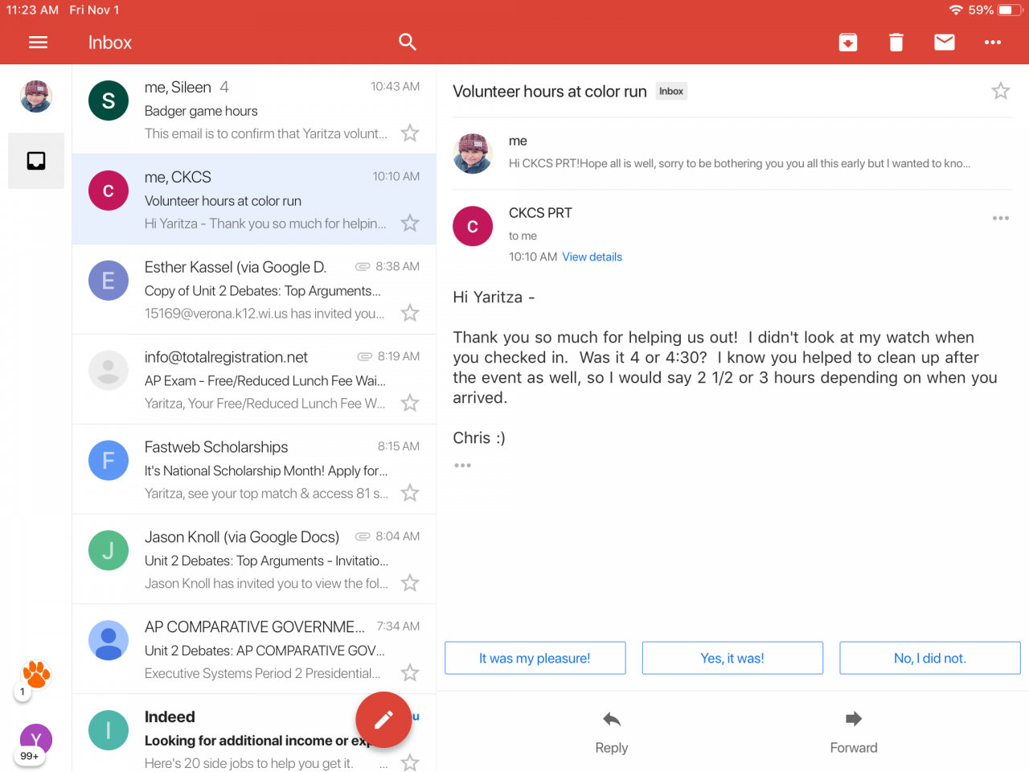Viewport: 1029px width, 772px height.
Task: Delete email with the trash icon
Action: [x=896, y=43]
